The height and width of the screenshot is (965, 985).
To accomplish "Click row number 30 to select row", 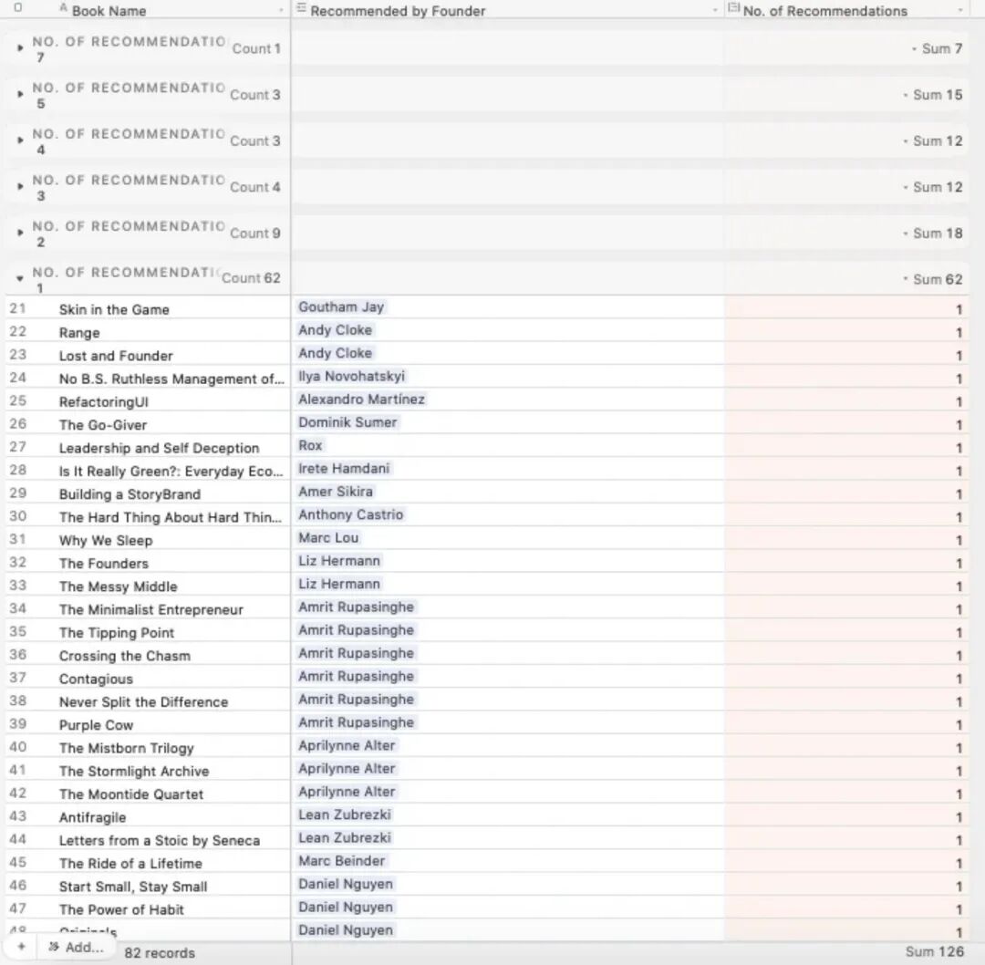I will [17, 516].
